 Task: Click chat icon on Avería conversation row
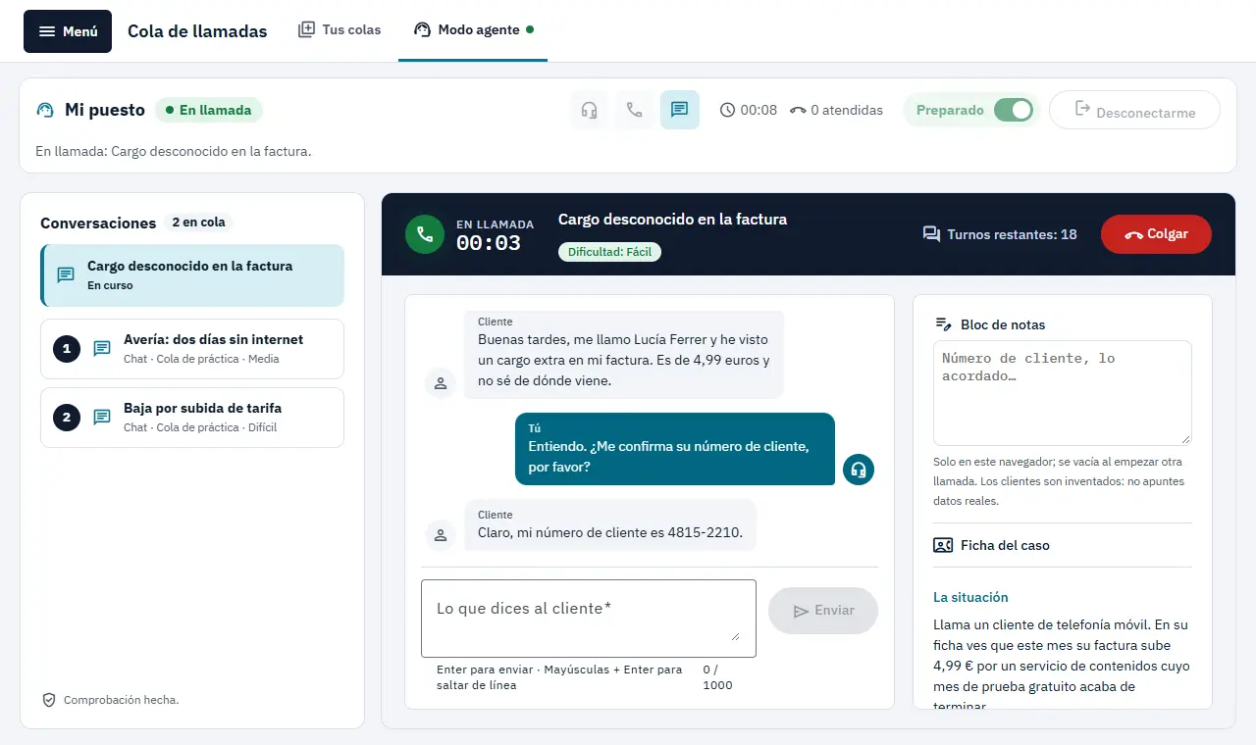click(102, 349)
